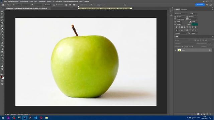The image size is (214, 120).
Task: Select the Gradient tool
Action: click(x=2, y=46)
